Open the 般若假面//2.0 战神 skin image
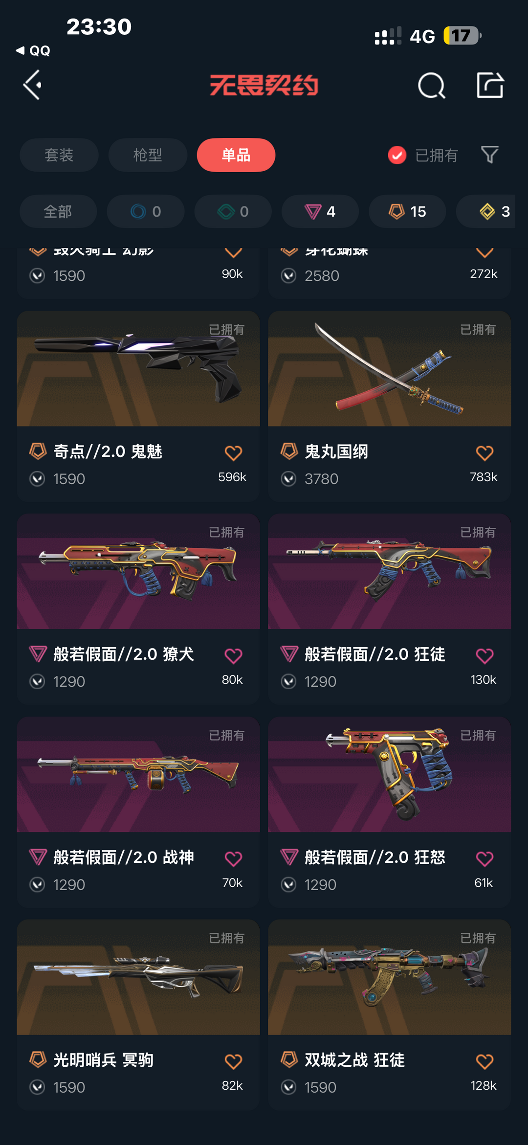This screenshot has width=528, height=1145. tap(138, 774)
